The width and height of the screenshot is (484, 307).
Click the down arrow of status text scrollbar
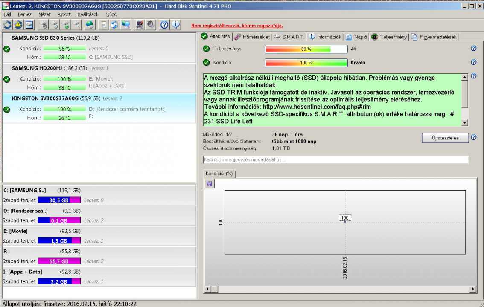(x=464, y=123)
